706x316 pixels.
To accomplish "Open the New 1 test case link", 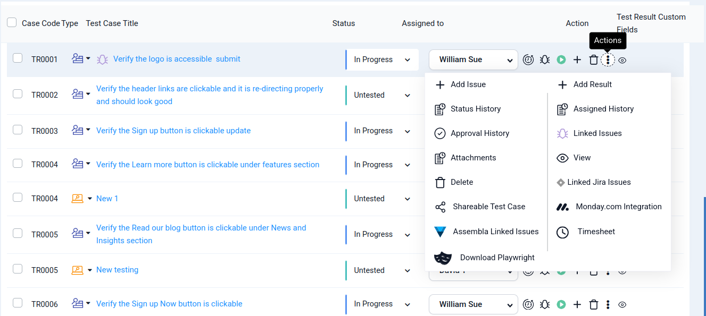I will 107,199.
